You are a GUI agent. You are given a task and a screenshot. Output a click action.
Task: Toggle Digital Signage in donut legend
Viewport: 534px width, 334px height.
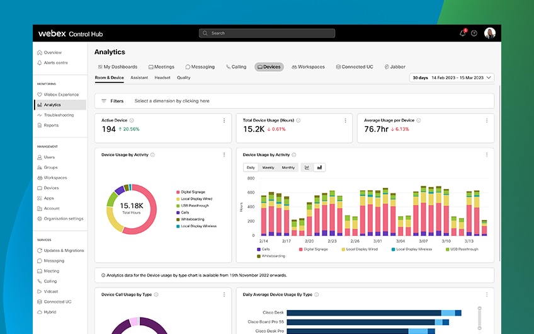click(191, 192)
